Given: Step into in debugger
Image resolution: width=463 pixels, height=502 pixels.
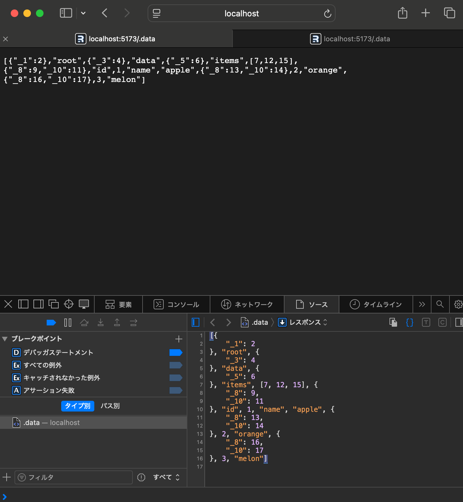Looking at the screenshot, I should coord(101,322).
